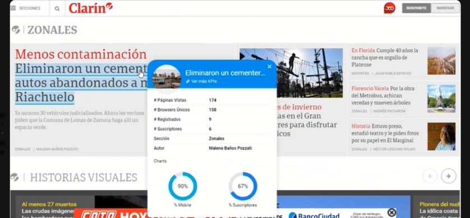Screen dimensions: 470x218
Task: Click the Florencio Varela monument thumbnail
Action: click(441, 98)
